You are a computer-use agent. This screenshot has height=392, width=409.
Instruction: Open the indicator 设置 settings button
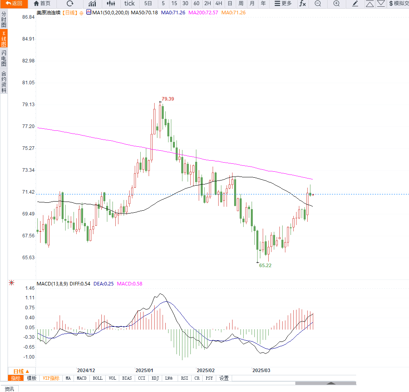tap(224, 378)
